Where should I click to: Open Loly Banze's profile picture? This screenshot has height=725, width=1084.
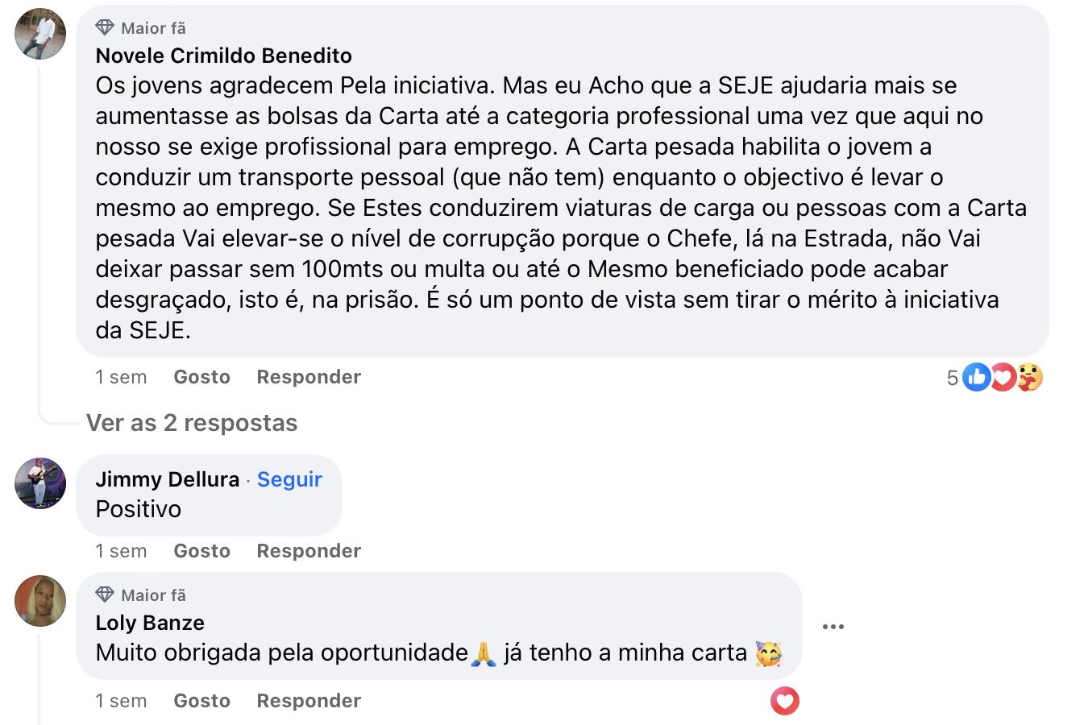point(40,601)
